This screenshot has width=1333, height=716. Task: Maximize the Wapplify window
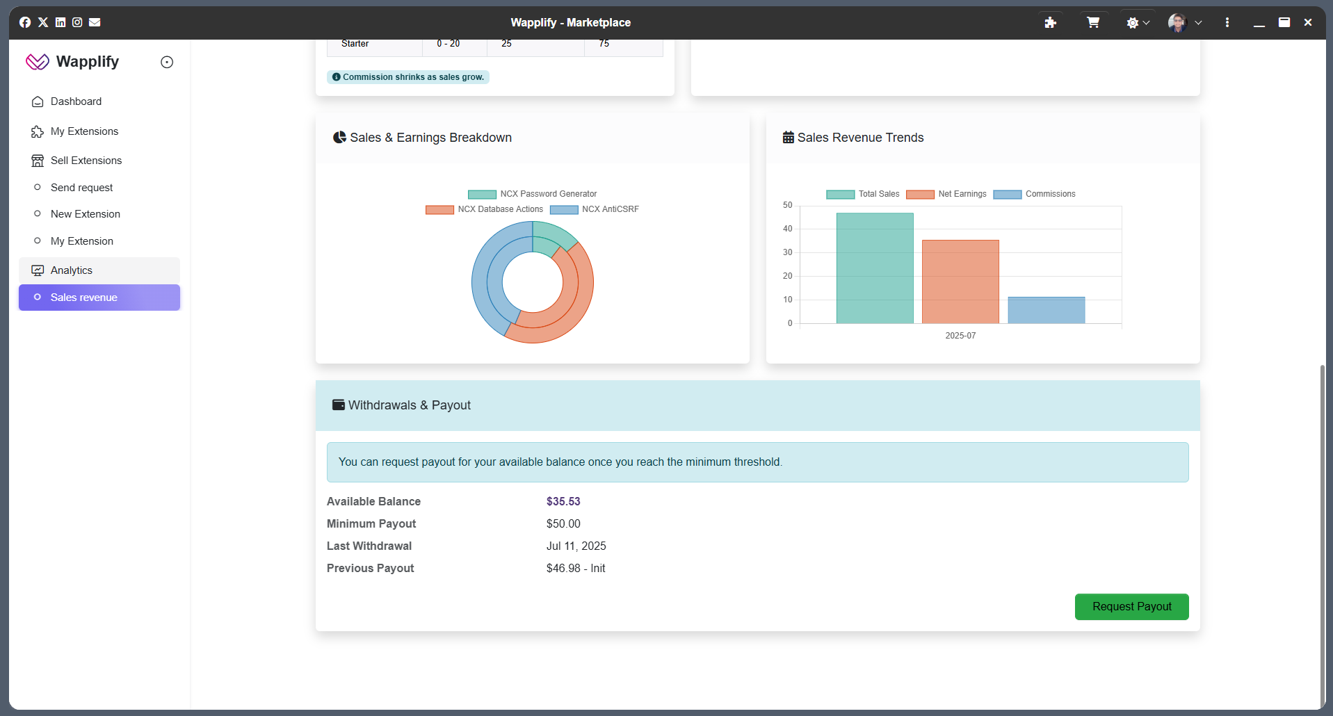coord(1284,22)
